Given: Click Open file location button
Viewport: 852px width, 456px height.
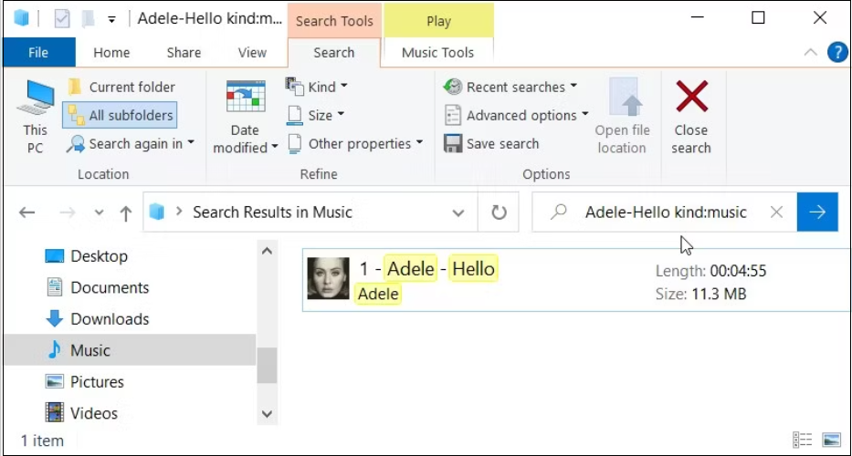Looking at the screenshot, I should click(622, 117).
